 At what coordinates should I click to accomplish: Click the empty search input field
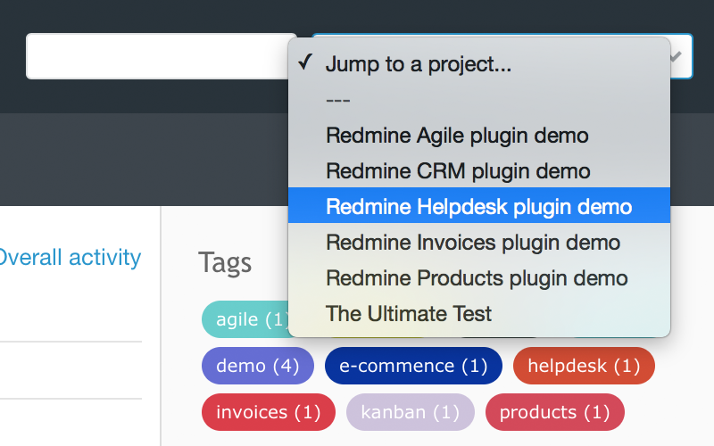(x=161, y=56)
